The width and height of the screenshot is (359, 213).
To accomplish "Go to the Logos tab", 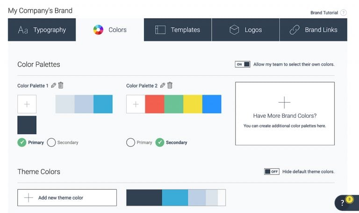I will tap(245, 30).
